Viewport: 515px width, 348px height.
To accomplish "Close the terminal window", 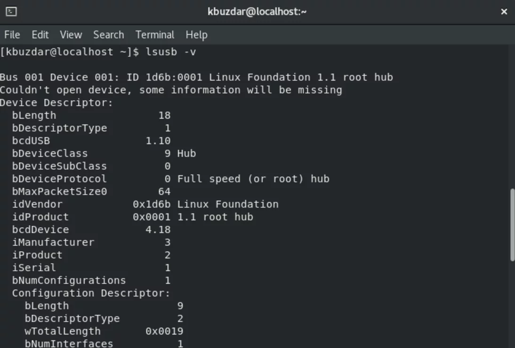I will 504,12.
